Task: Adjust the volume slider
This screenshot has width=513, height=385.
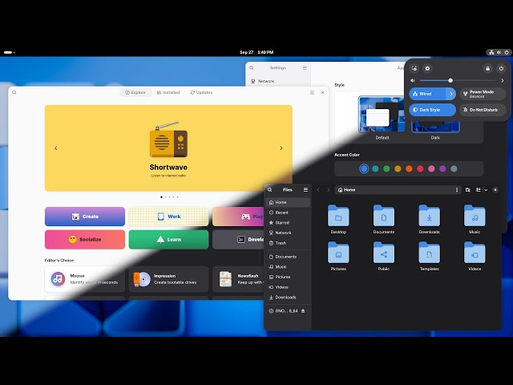Action: [x=458, y=80]
